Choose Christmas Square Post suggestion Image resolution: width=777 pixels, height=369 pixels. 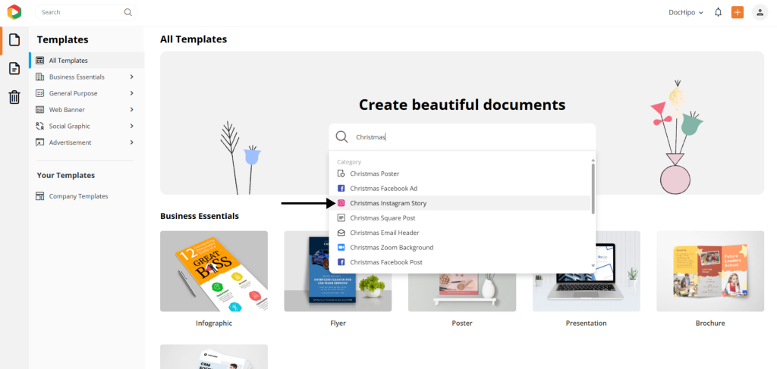(x=460, y=217)
